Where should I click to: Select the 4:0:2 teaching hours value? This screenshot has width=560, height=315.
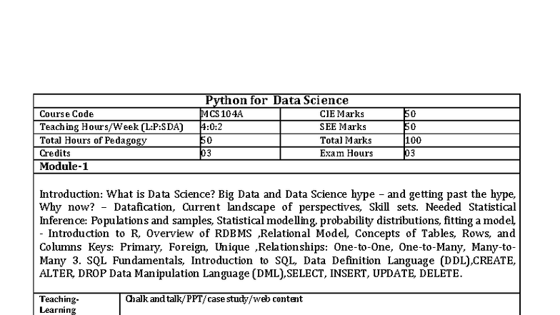(213, 127)
